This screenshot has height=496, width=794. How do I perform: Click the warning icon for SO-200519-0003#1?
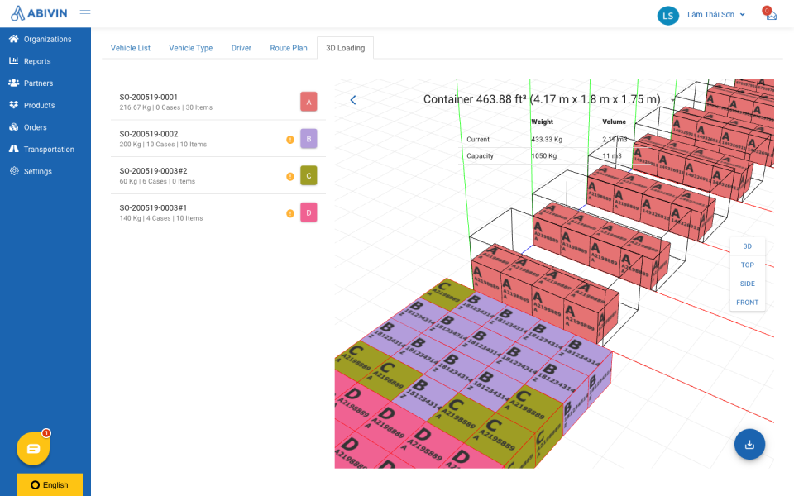pos(290,213)
